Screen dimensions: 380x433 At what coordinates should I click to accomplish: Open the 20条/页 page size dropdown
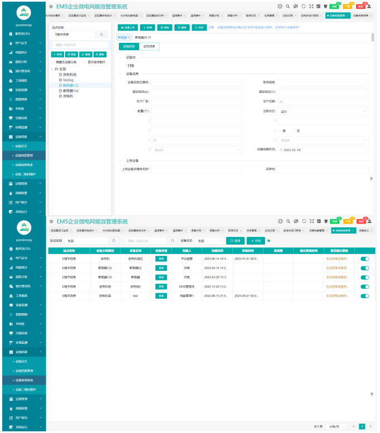coord(337,426)
